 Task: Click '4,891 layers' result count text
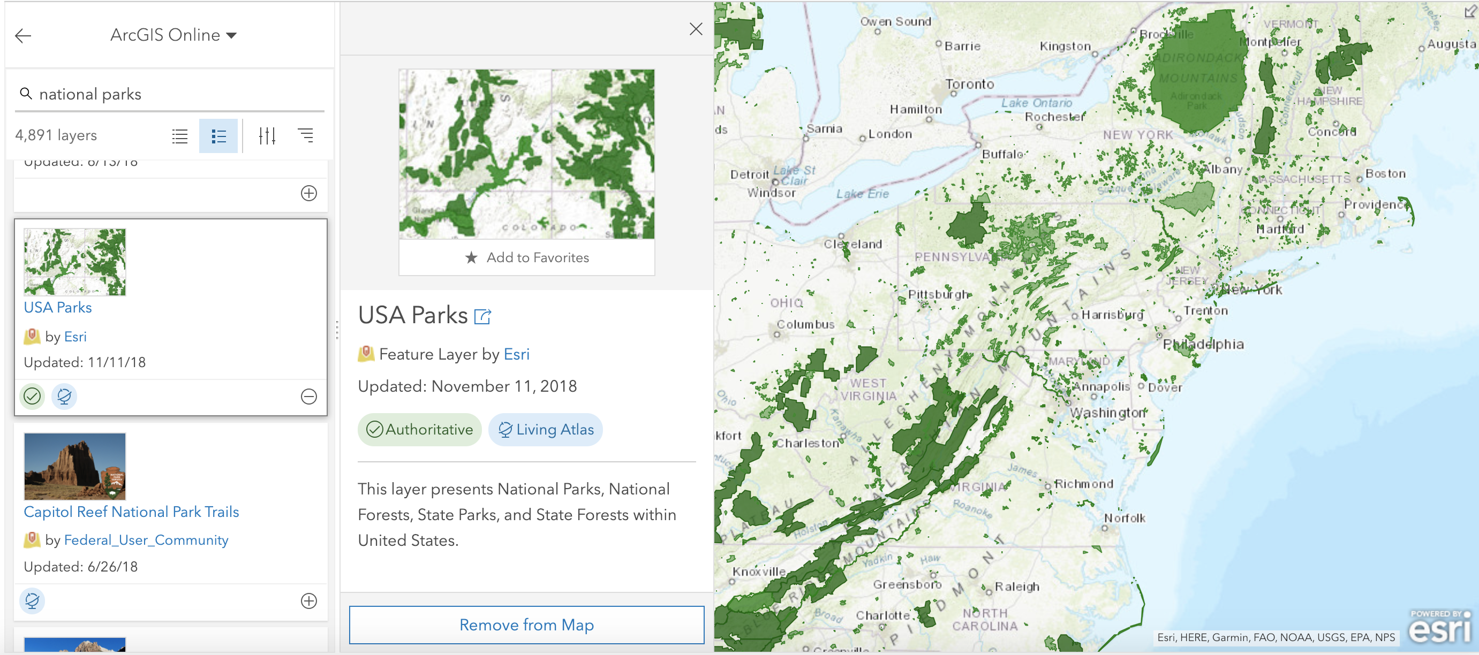point(56,136)
